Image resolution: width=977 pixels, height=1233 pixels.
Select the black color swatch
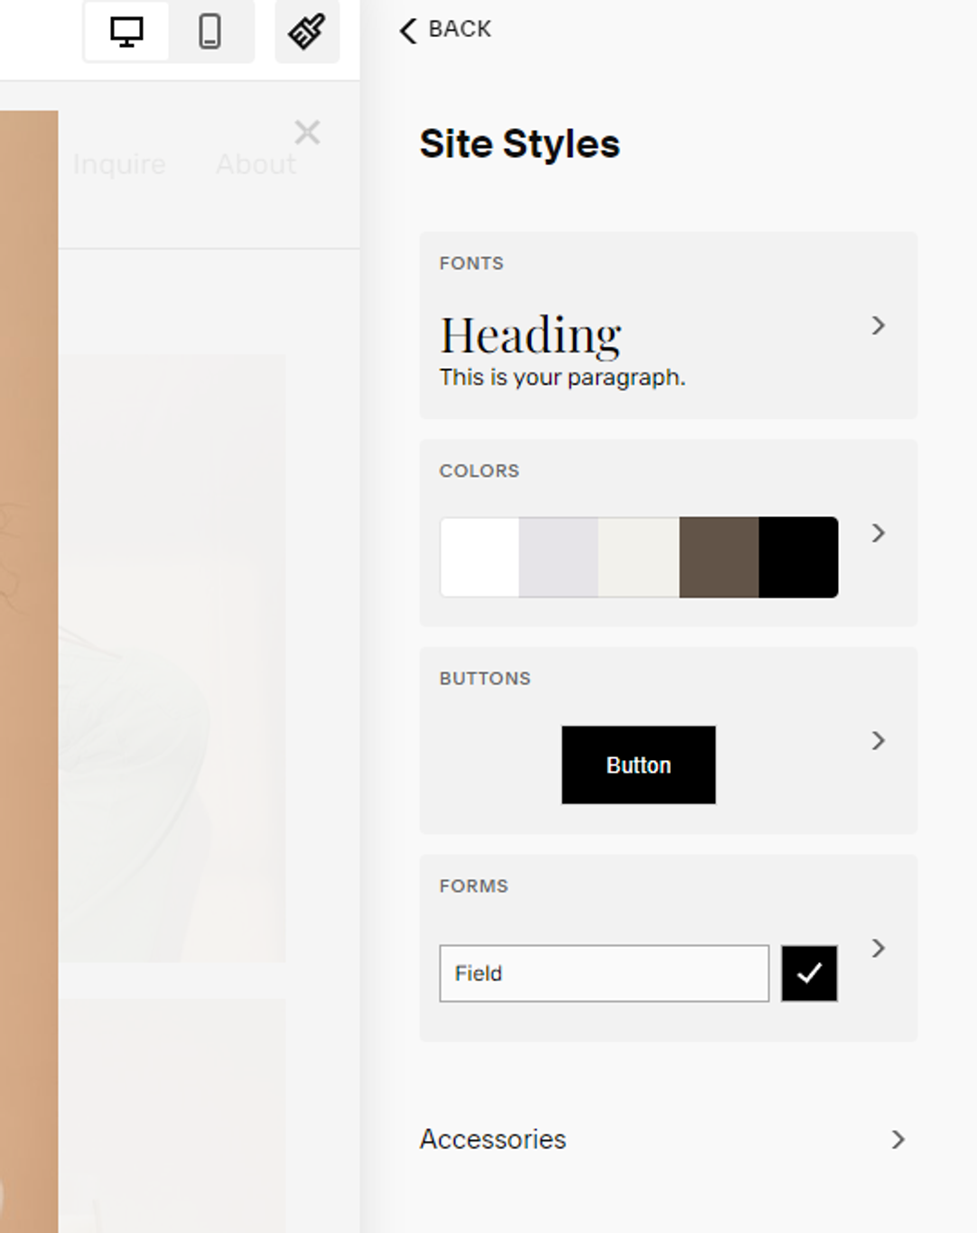[x=799, y=557]
